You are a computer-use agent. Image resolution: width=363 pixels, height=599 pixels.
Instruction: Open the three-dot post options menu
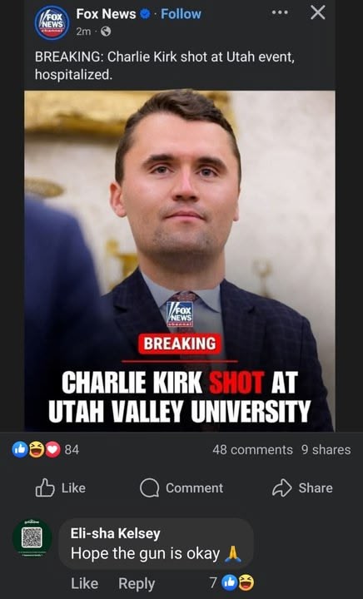(x=280, y=12)
